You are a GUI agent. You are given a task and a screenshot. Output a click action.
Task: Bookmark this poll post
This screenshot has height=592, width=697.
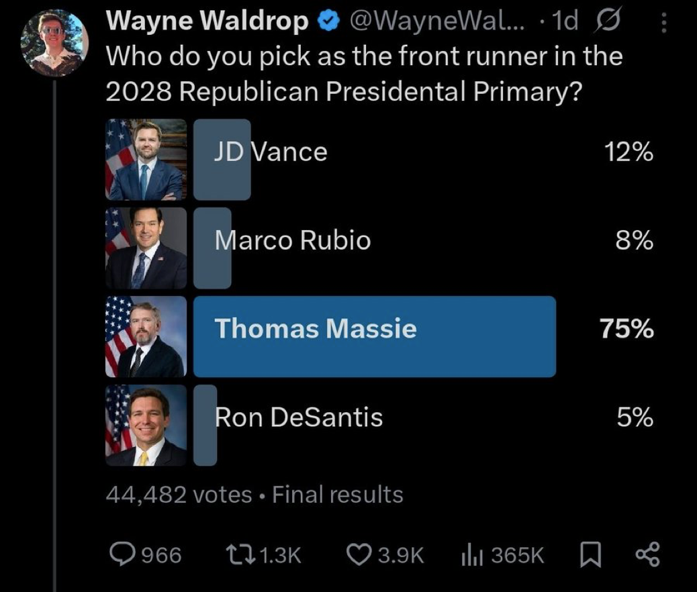pos(590,554)
